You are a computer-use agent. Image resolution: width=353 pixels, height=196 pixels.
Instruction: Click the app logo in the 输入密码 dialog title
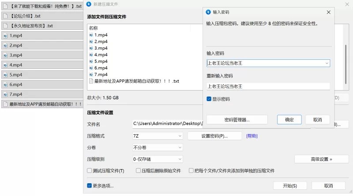(208, 12)
